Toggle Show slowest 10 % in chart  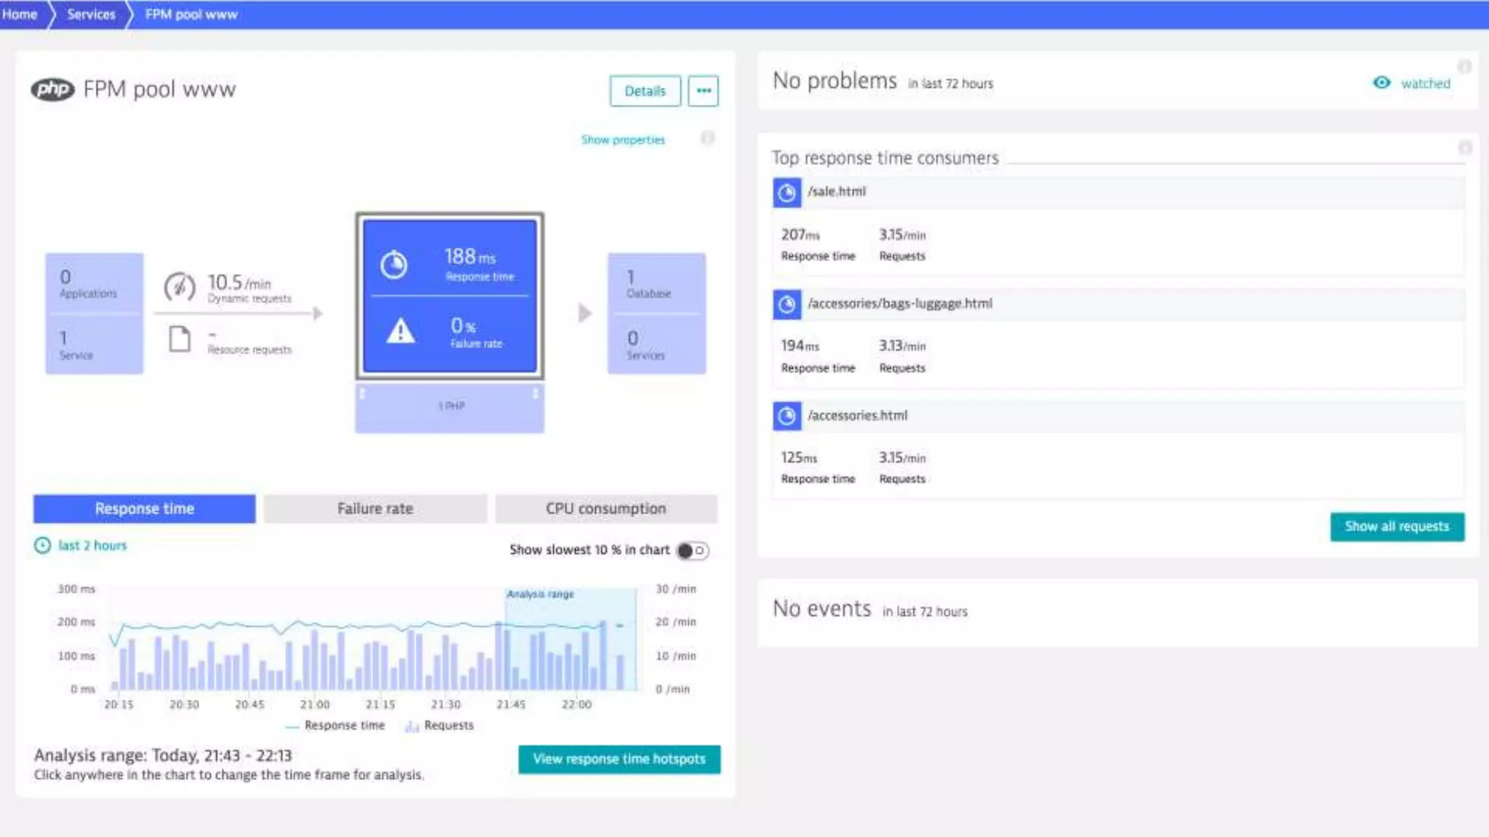[x=691, y=551]
